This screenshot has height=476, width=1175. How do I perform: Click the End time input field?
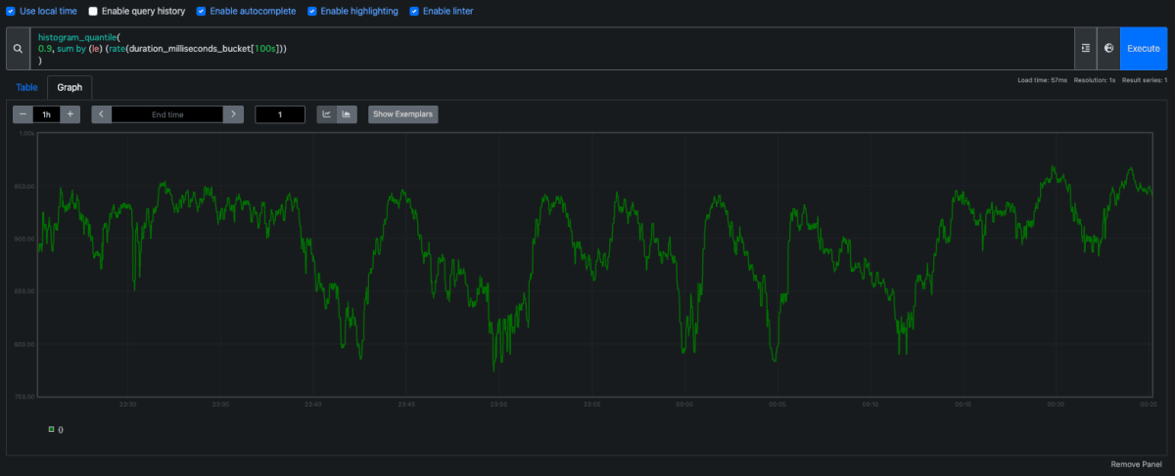click(x=167, y=114)
